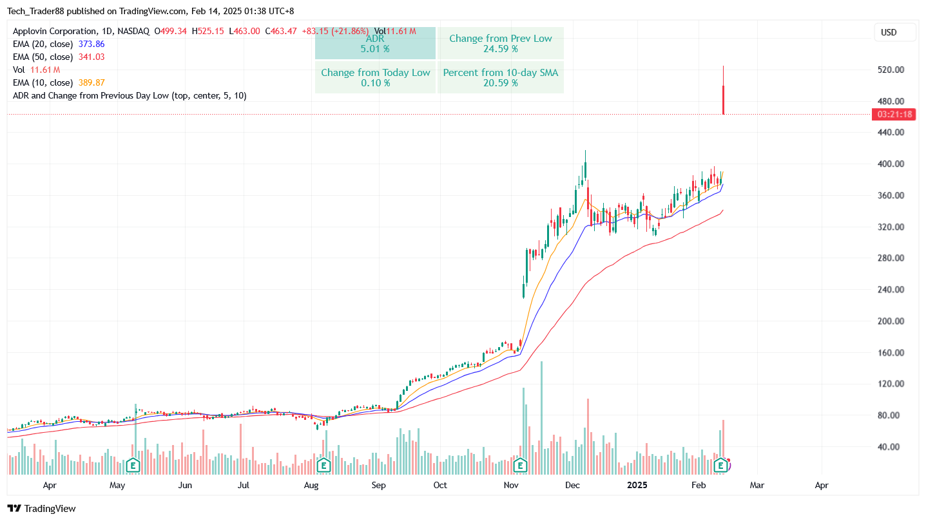Click the 240.00 price axis label

pos(891,289)
